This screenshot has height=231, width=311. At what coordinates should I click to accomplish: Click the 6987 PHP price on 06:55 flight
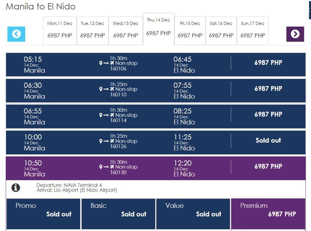268,115
